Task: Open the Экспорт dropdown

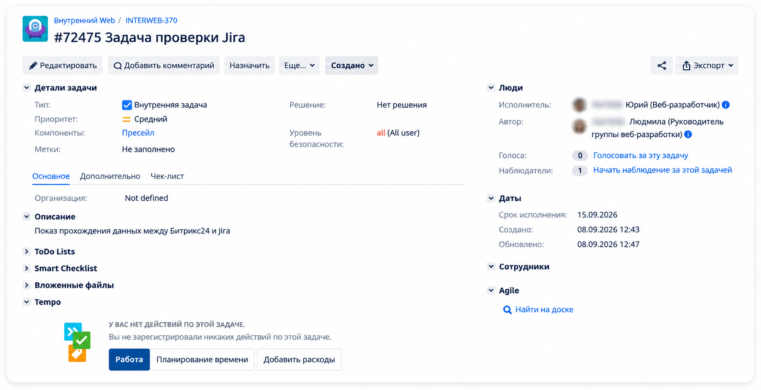Action: pyautogui.click(x=707, y=66)
